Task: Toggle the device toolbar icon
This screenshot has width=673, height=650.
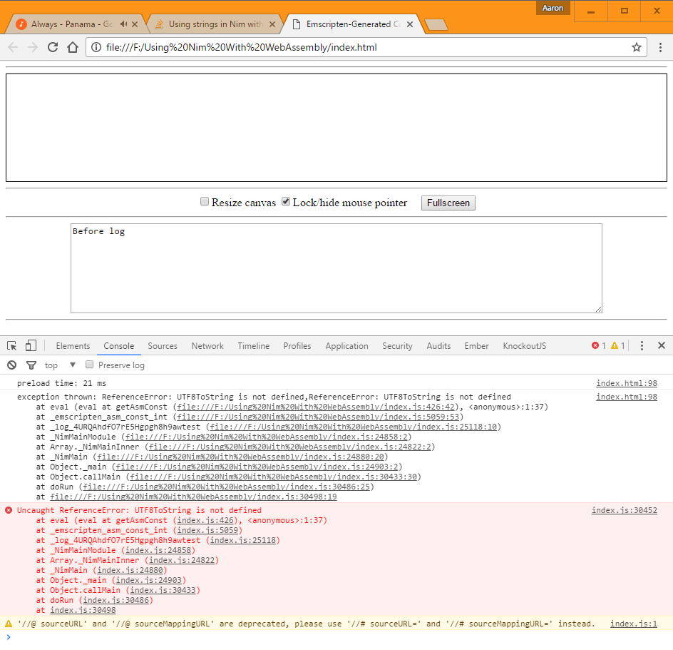Action: coord(29,345)
